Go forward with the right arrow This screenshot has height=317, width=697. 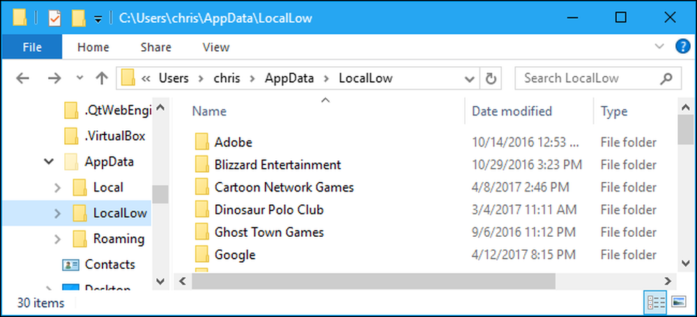point(54,79)
